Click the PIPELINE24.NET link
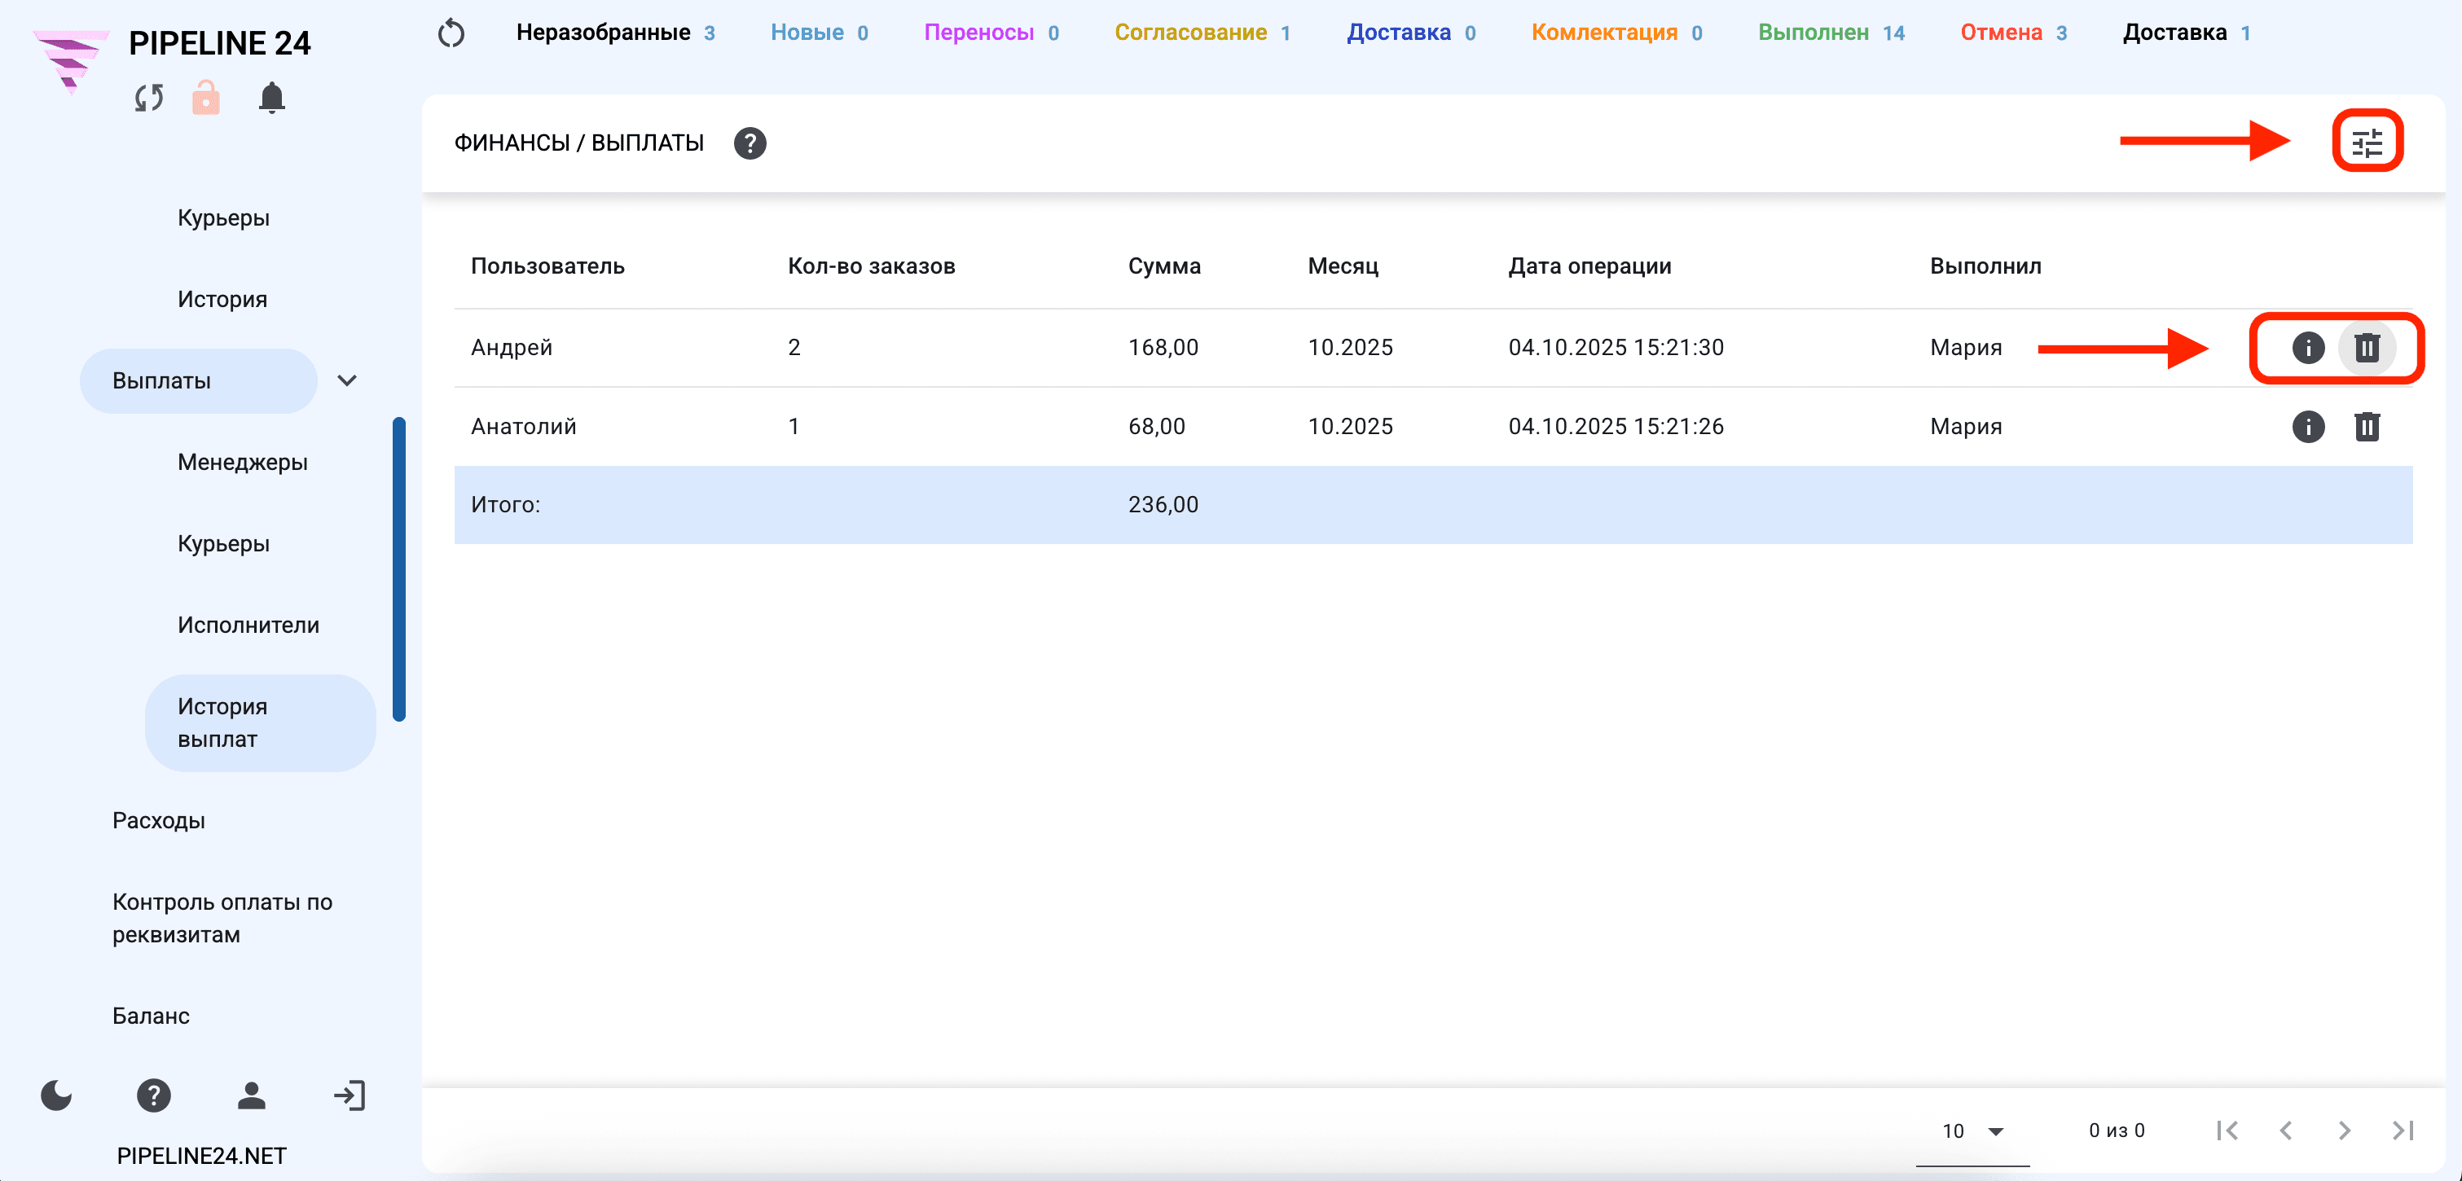The width and height of the screenshot is (2462, 1181). coord(202,1155)
